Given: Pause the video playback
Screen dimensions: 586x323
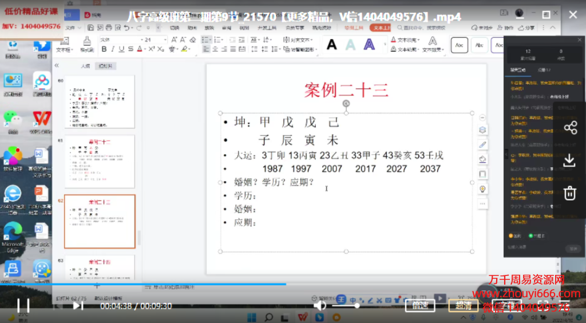Looking at the screenshot, I should pyautogui.click(x=23, y=306).
